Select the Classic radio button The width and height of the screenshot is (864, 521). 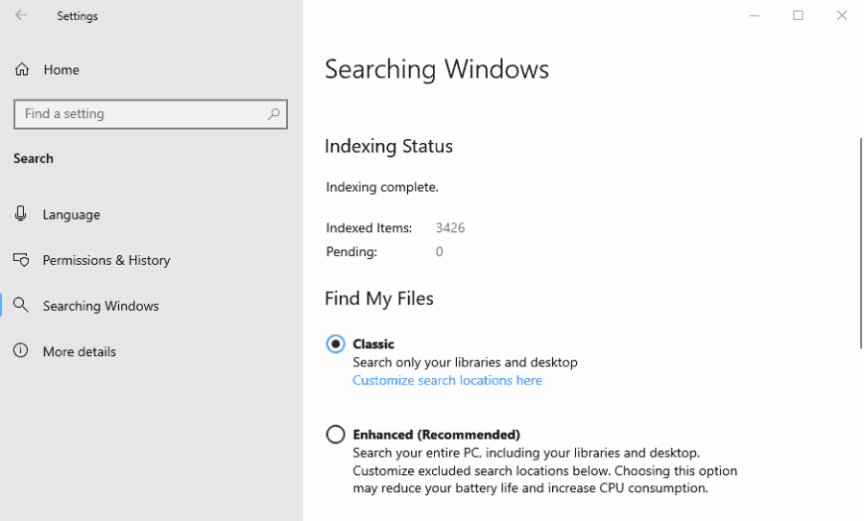(335, 343)
